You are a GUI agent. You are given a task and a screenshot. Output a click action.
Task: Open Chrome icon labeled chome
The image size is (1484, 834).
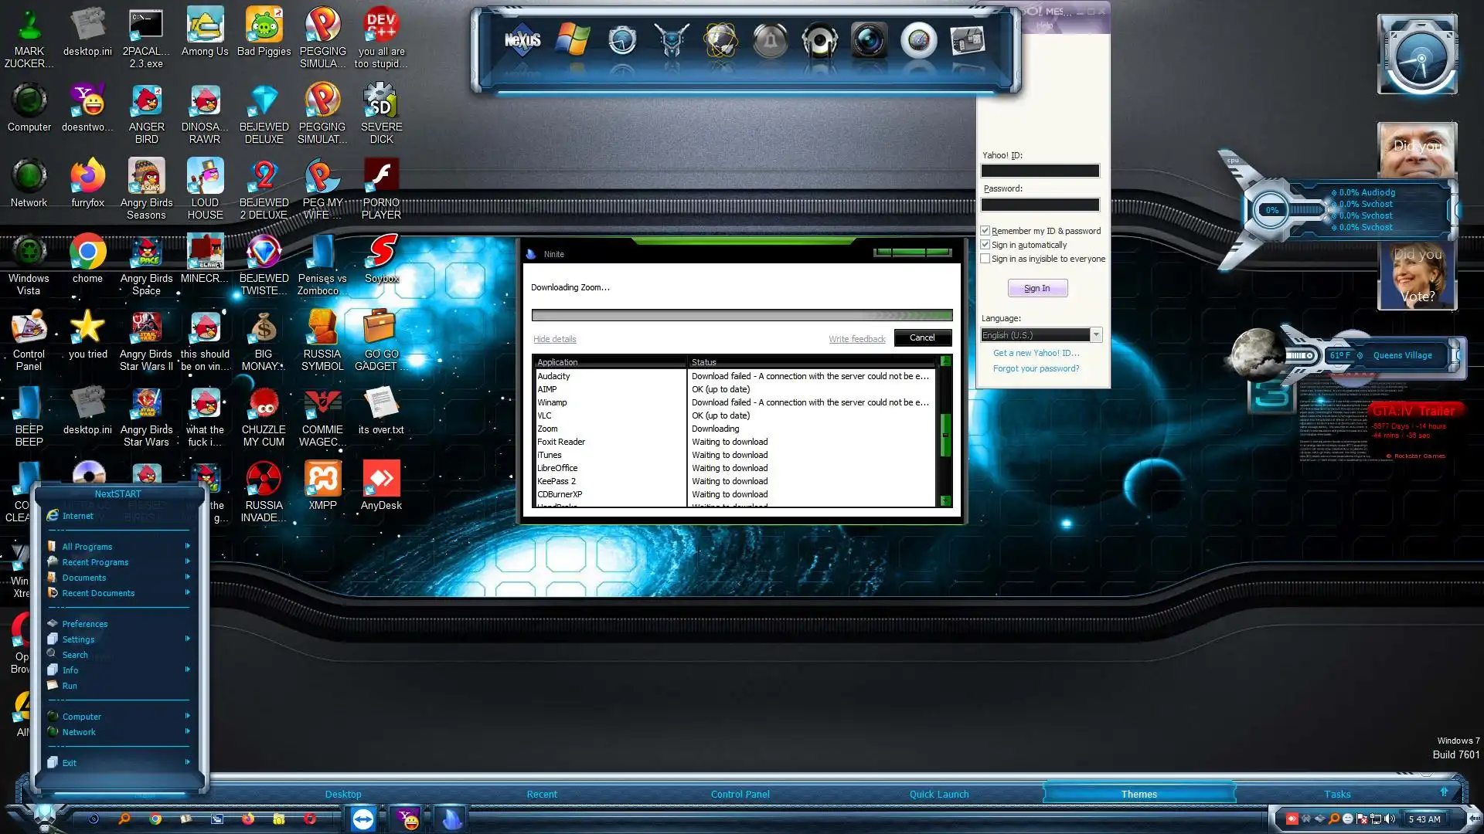pyautogui.click(x=87, y=253)
